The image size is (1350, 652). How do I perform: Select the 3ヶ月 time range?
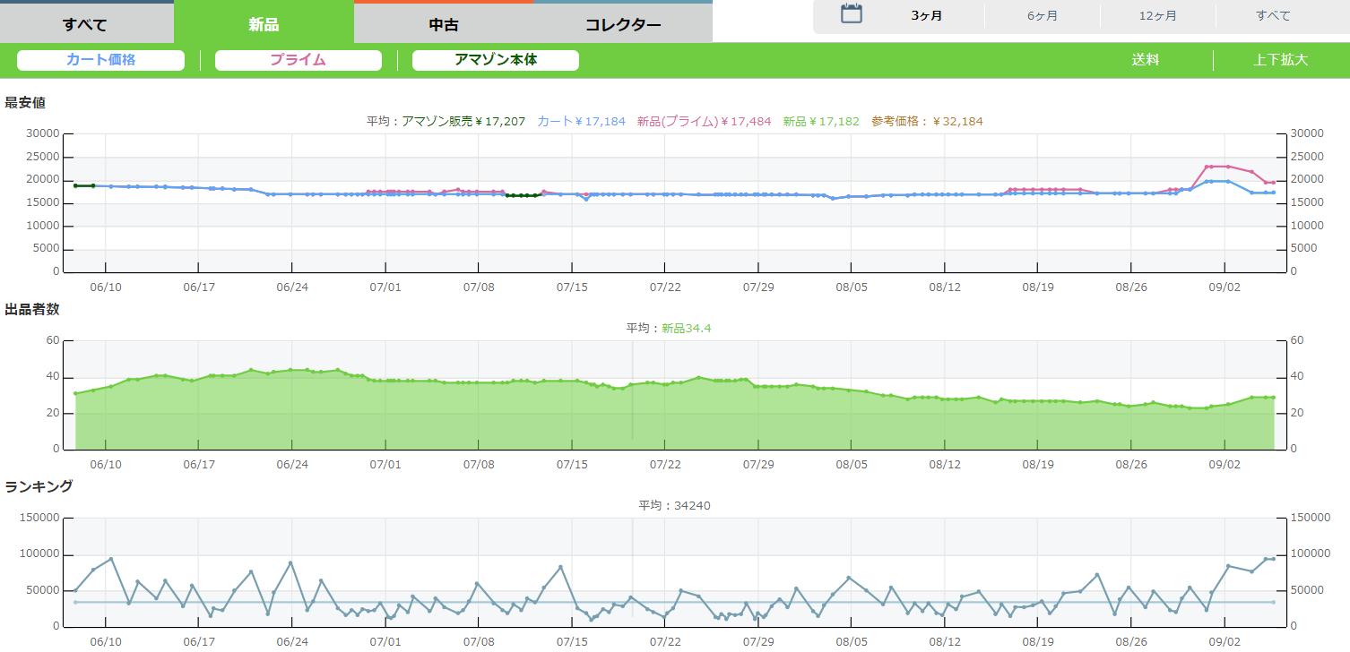tap(926, 16)
